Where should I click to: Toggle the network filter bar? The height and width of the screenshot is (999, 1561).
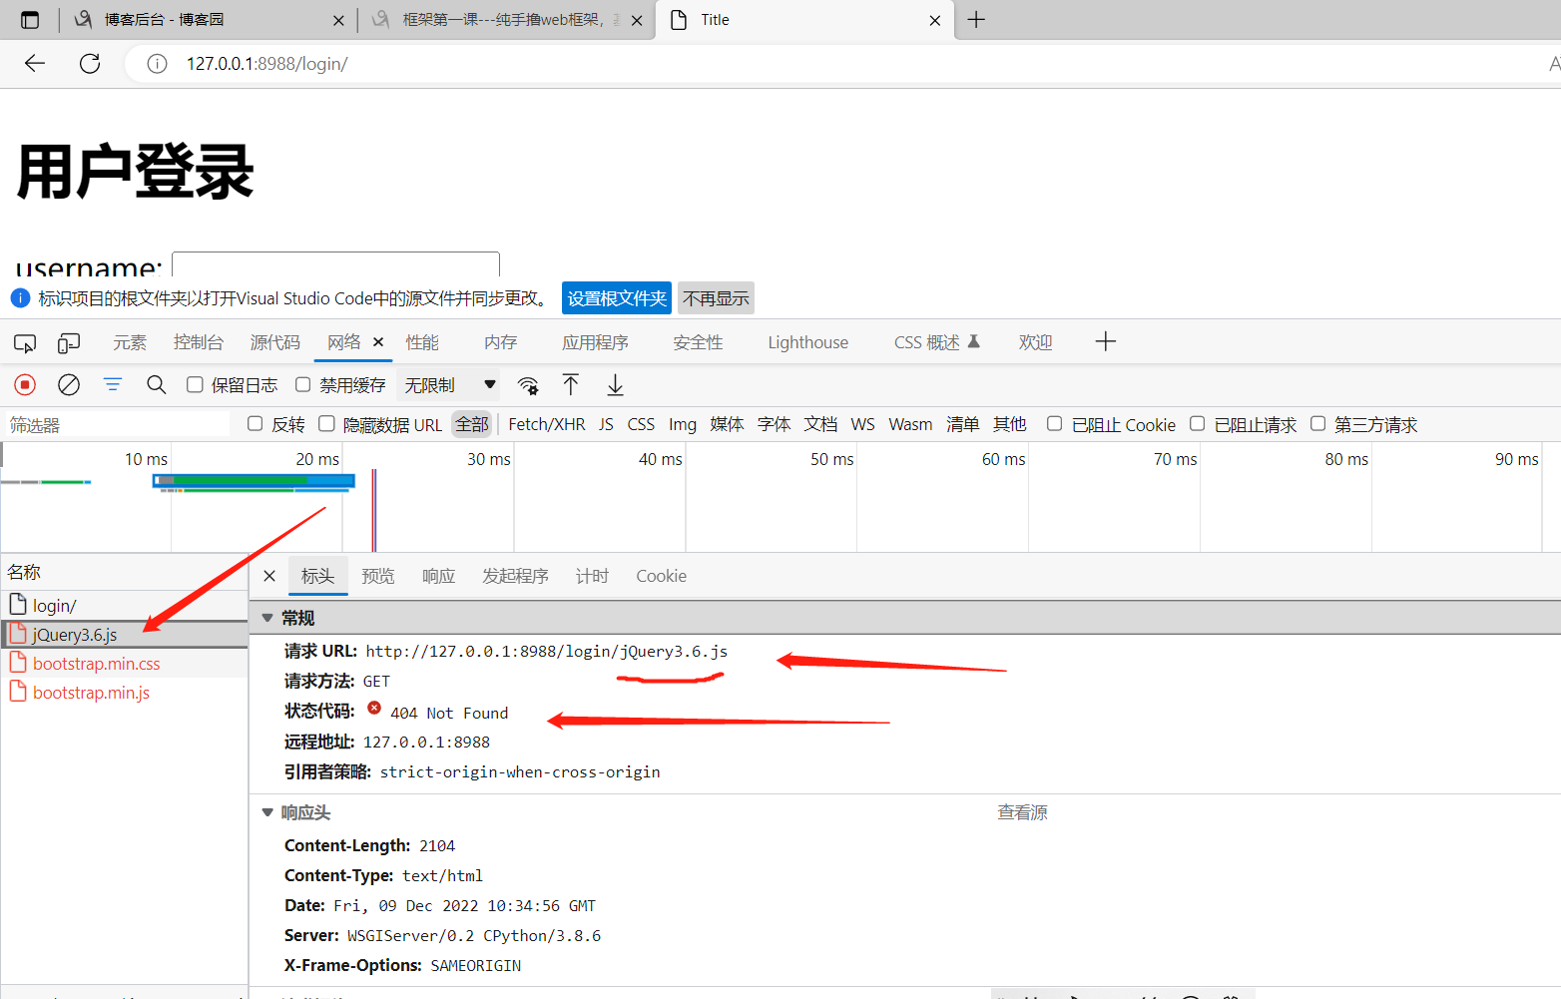113,385
